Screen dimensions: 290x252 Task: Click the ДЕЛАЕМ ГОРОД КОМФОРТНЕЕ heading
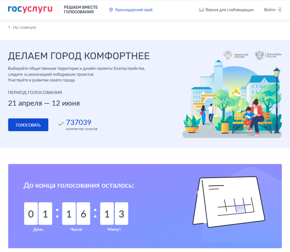point(79,56)
